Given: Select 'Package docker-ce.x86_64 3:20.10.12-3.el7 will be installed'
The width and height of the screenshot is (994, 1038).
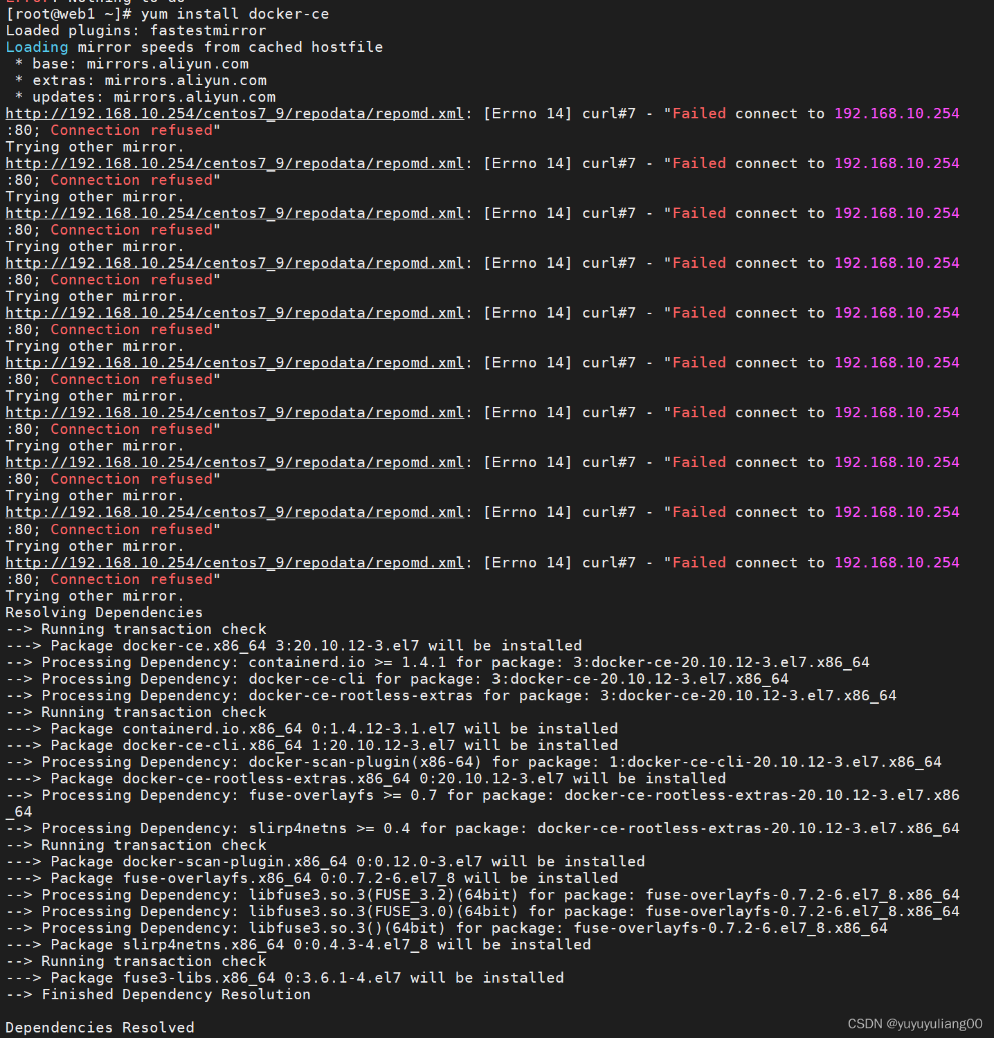Looking at the screenshot, I should coord(294,646).
